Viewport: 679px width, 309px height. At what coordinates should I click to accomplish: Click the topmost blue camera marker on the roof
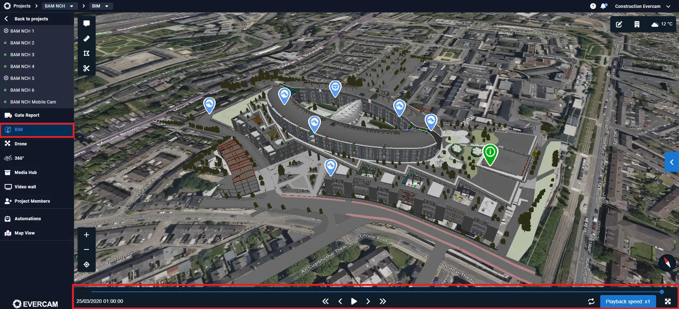point(335,88)
